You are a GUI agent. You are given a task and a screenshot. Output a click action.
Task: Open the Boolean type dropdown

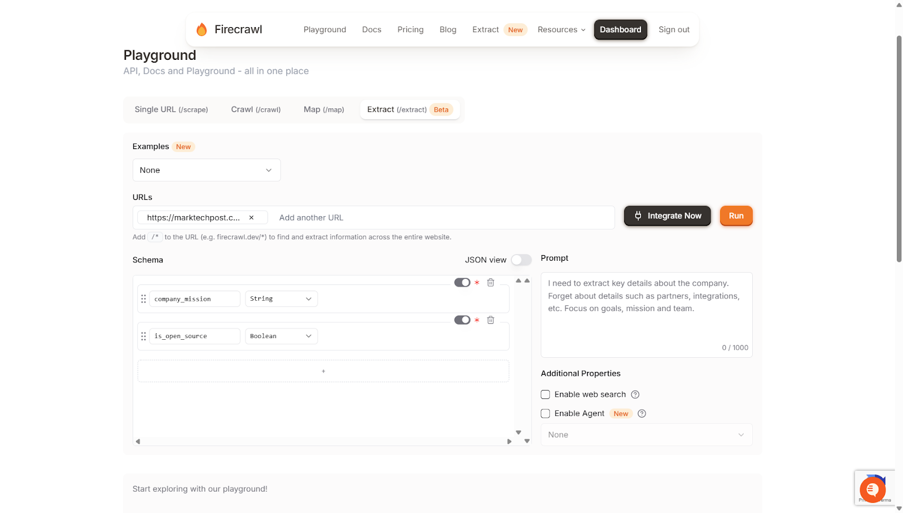281,336
